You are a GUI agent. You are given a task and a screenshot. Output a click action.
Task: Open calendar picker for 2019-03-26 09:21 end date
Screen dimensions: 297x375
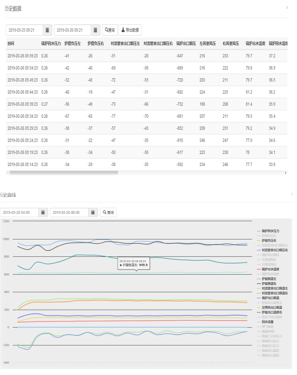(x=95, y=30)
